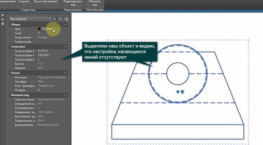Click the 'Стиль печати' property row
Viewport: 263px width, 145px height.
pos(39,37)
